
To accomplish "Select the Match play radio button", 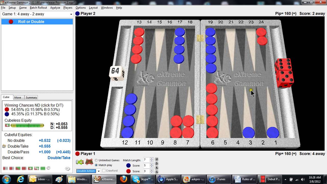I will point(96,165).
